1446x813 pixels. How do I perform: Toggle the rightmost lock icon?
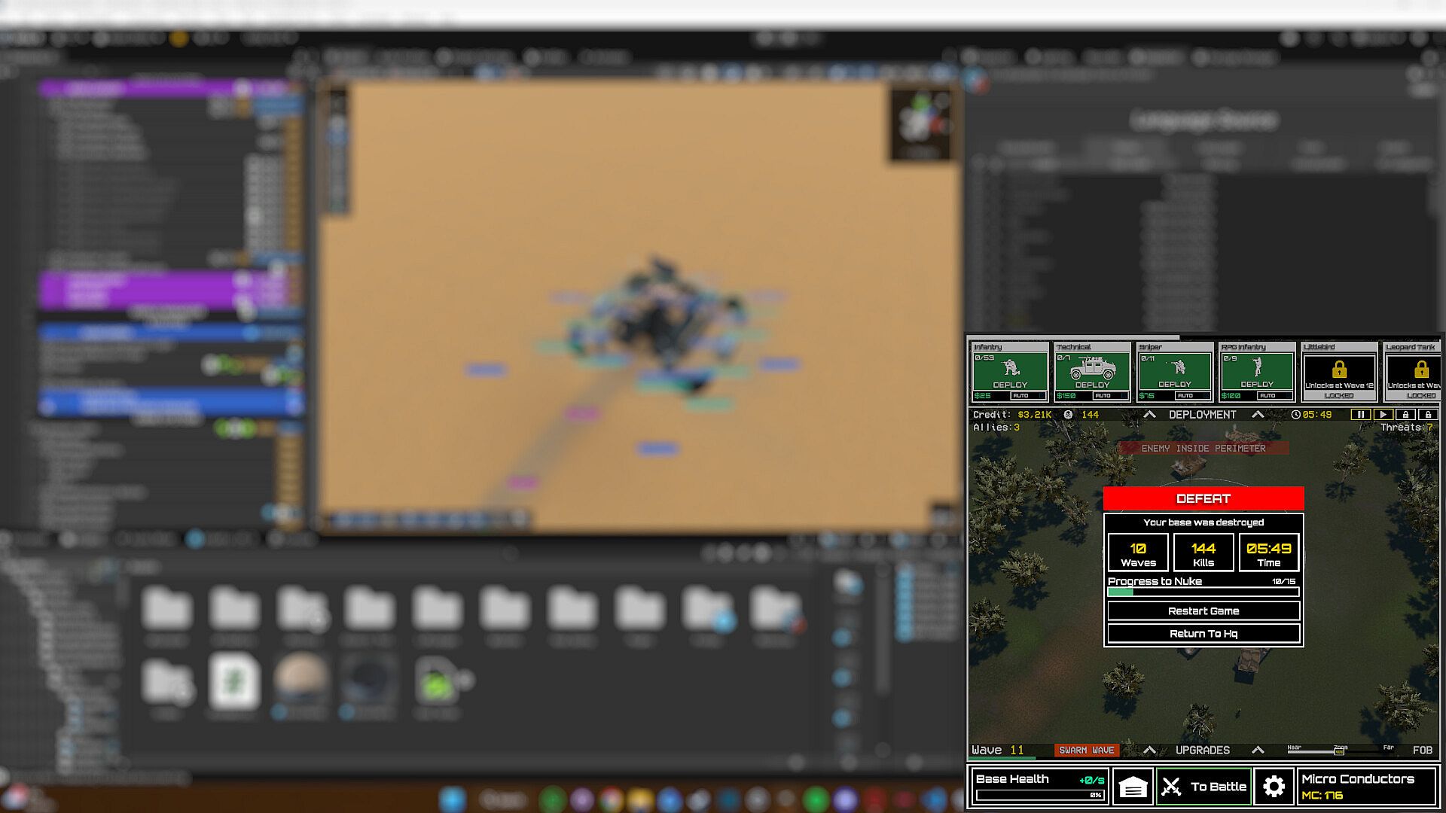[x=1428, y=415]
